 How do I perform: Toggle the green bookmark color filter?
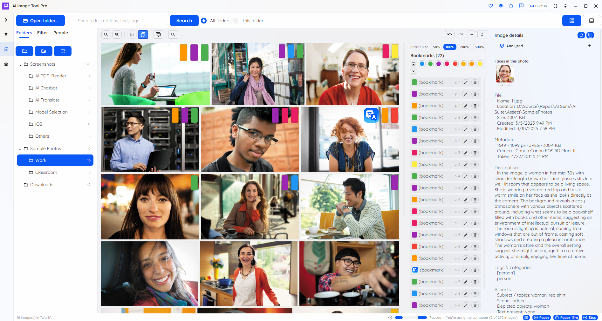430,64
